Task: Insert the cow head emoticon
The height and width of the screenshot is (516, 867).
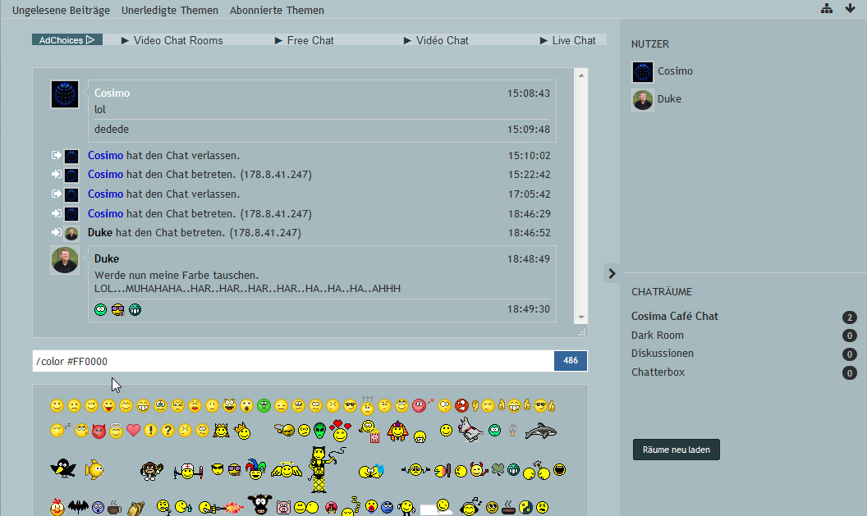Action: pos(260,504)
